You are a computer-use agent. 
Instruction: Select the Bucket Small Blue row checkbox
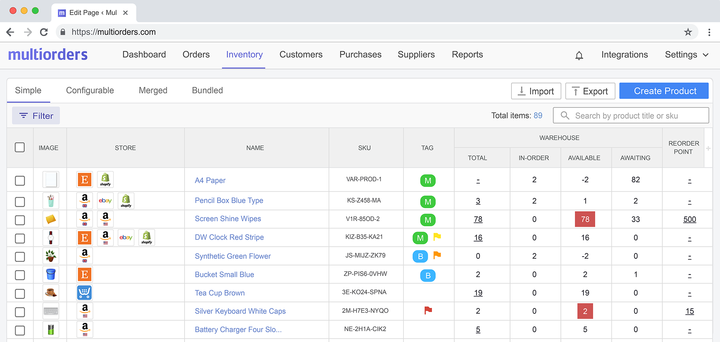[x=20, y=275]
